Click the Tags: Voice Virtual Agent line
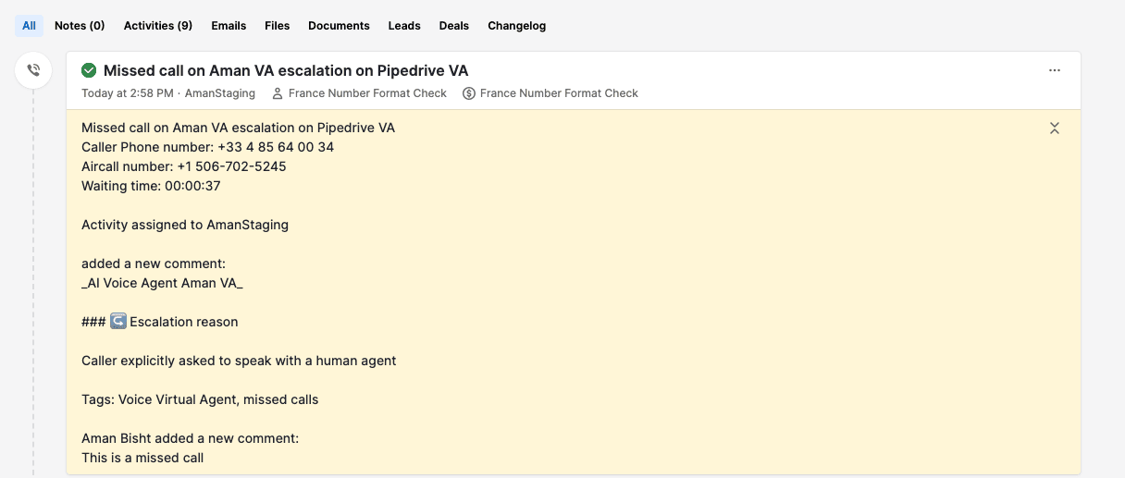This screenshot has width=1125, height=478. [200, 399]
